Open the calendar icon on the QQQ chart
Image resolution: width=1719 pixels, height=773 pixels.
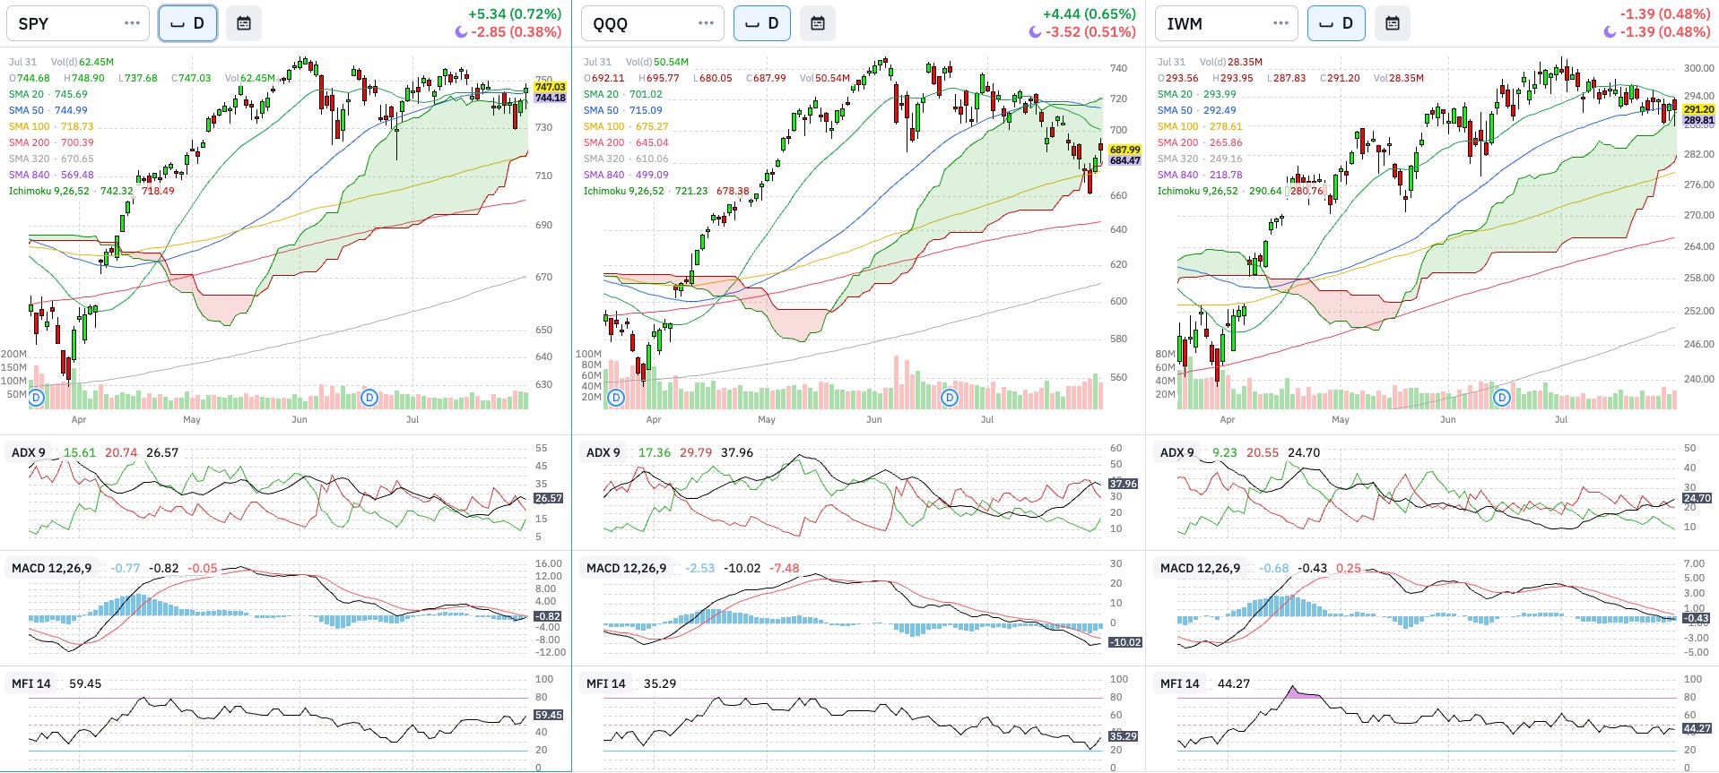point(818,23)
